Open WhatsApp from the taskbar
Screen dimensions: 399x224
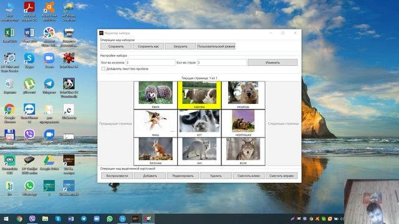click(x=110, y=218)
